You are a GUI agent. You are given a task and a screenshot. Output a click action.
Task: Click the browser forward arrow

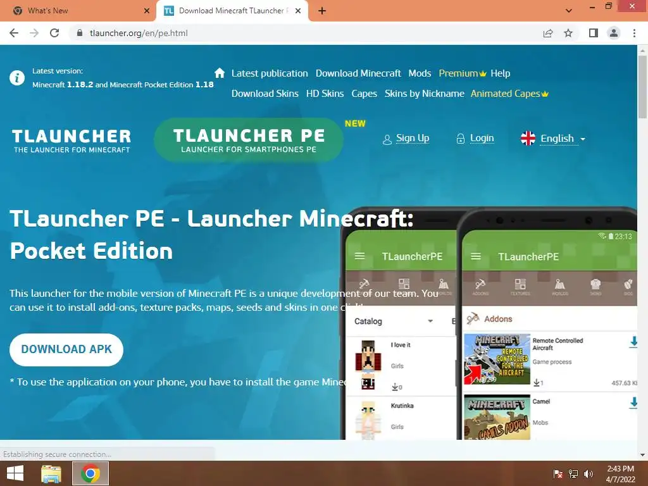click(34, 33)
